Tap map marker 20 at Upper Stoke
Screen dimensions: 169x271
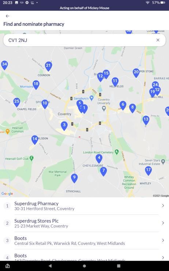(x=136, y=73)
